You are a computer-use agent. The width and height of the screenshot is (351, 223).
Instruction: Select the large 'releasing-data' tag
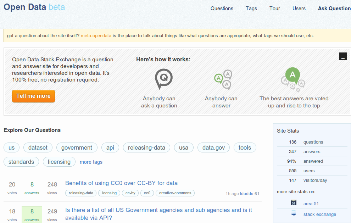tap(147, 147)
